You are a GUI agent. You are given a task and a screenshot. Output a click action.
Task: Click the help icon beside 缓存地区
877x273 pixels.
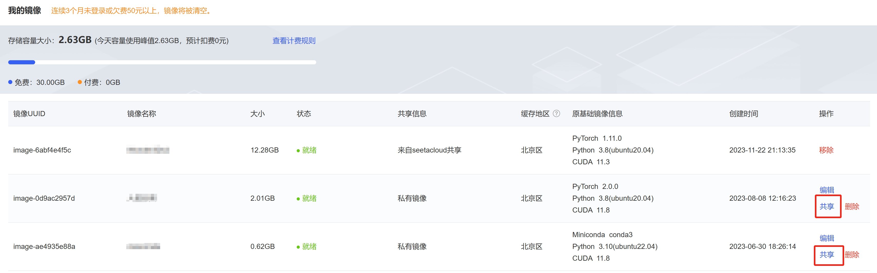tap(556, 114)
